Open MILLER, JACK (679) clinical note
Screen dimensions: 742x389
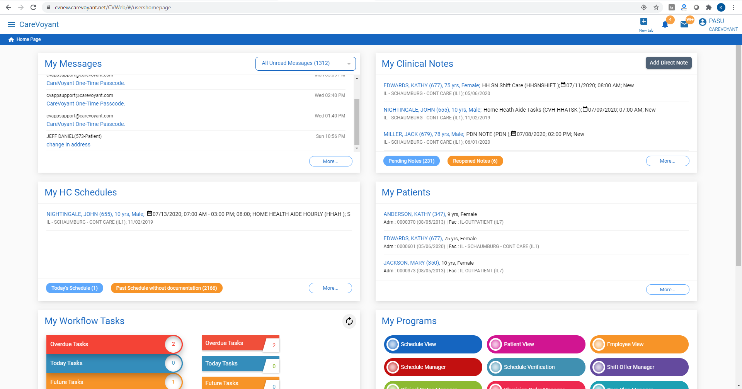[x=424, y=134]
